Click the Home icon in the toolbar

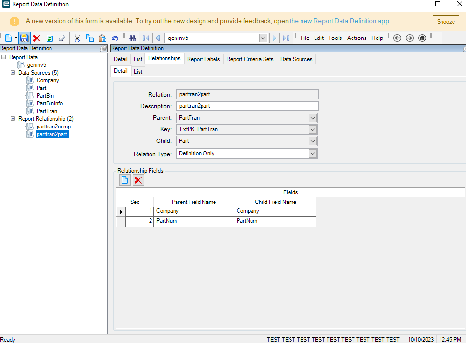(x=422, y=38)
